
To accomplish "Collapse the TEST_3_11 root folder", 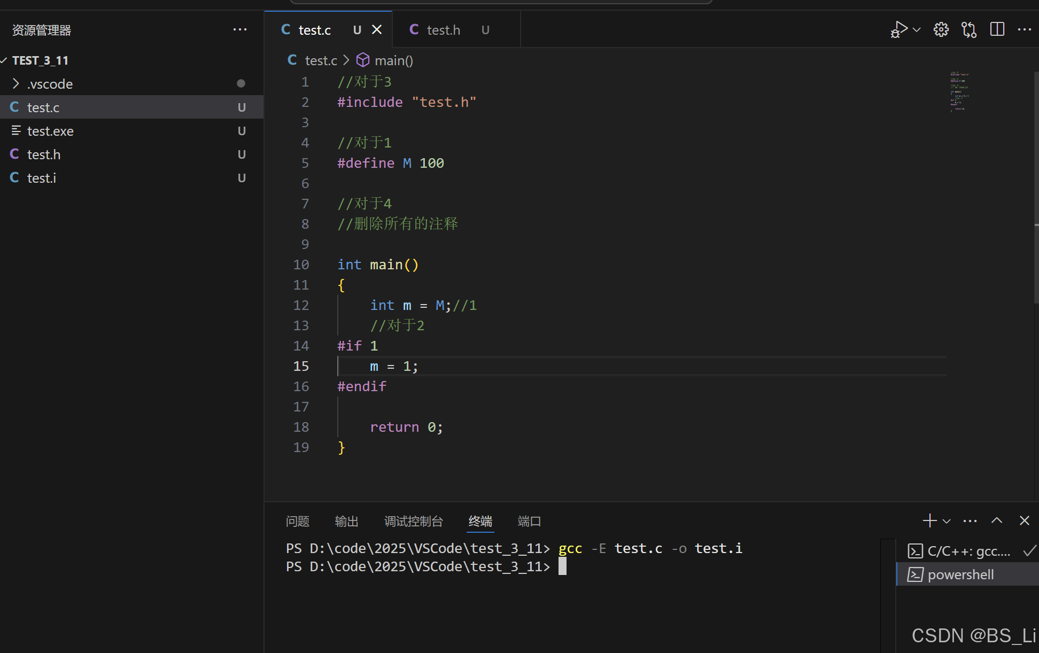I will [40, 60].
